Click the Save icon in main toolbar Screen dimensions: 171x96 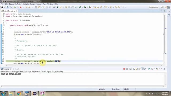click(x=47, y=7)
